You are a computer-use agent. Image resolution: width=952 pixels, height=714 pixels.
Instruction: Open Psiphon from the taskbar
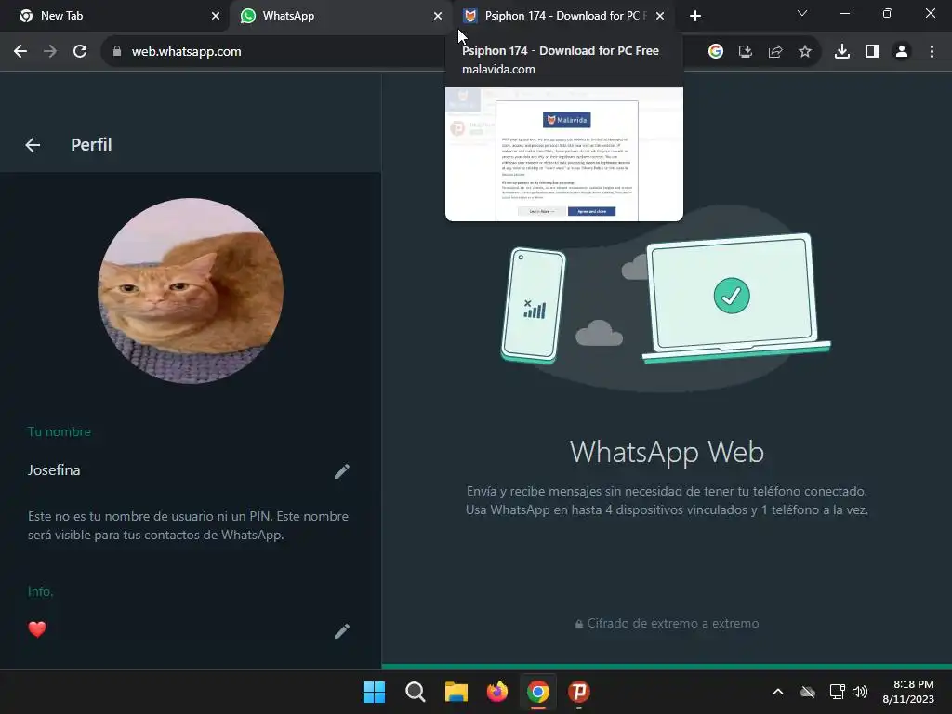[579, 692]
